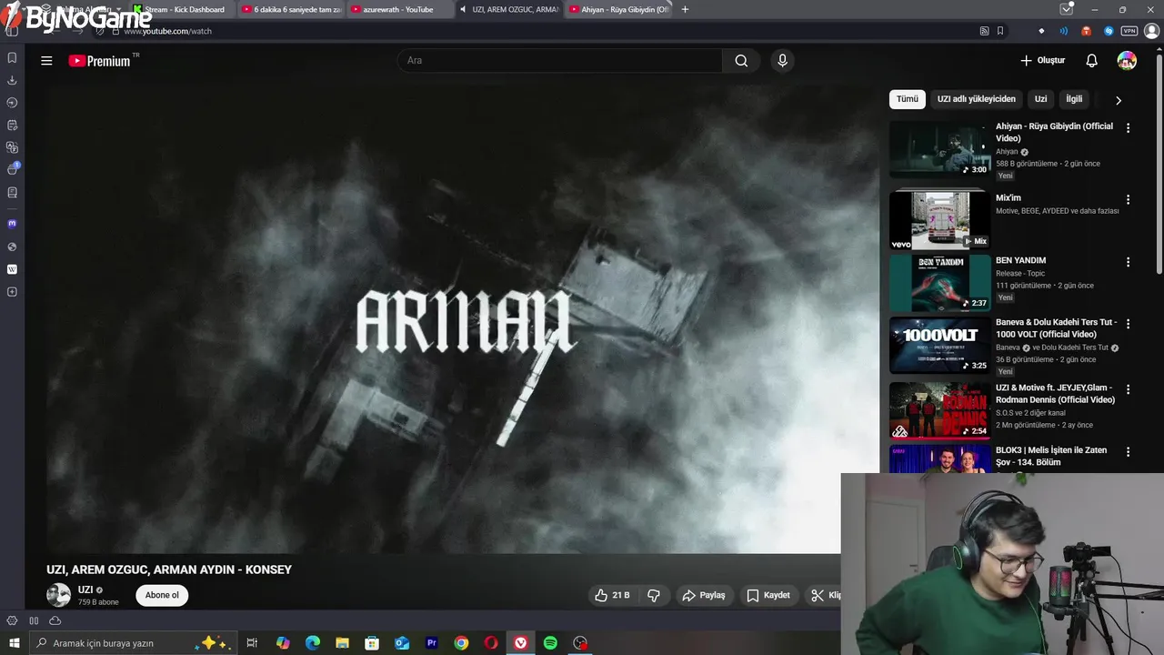This screenshot has height=655, width=1164.
Task: Open Vivaldi translate panel icon
Action: (x=12, y=147)
